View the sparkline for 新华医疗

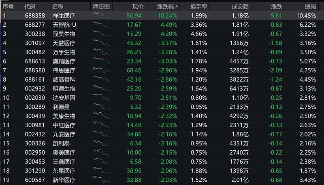(x=102, y=180)
